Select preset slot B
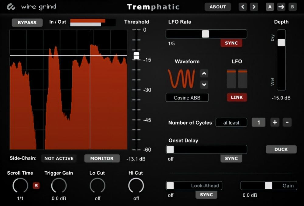Viewport: 304px width, 206px height. click(x=292, y=7)
